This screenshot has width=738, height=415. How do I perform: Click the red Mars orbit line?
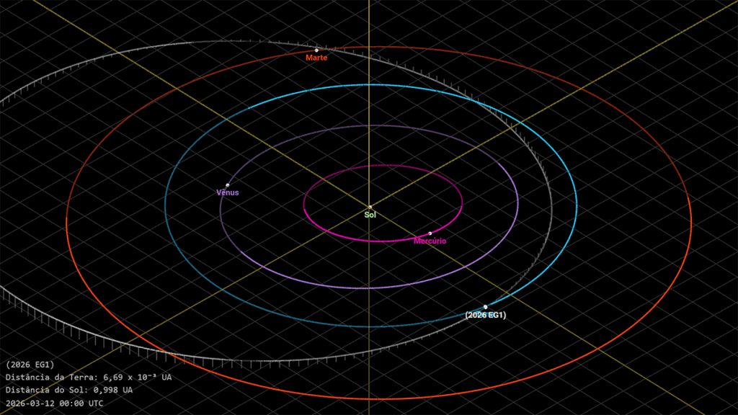click(x=690, y=216)
